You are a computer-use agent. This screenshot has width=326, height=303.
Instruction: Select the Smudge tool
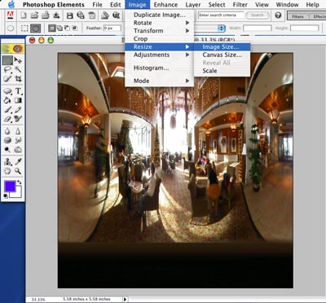tap(18, 140)
